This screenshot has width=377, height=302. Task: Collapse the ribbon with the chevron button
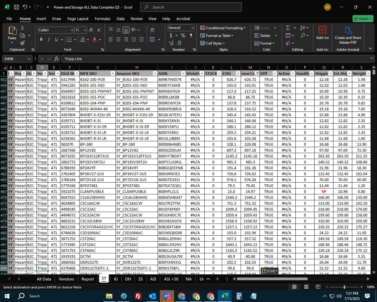[370, 48]
